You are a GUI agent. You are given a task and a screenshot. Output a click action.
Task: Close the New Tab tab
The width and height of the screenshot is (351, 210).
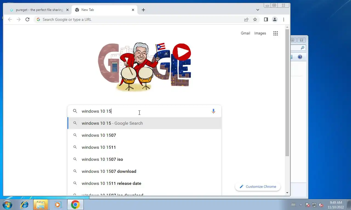133,10
